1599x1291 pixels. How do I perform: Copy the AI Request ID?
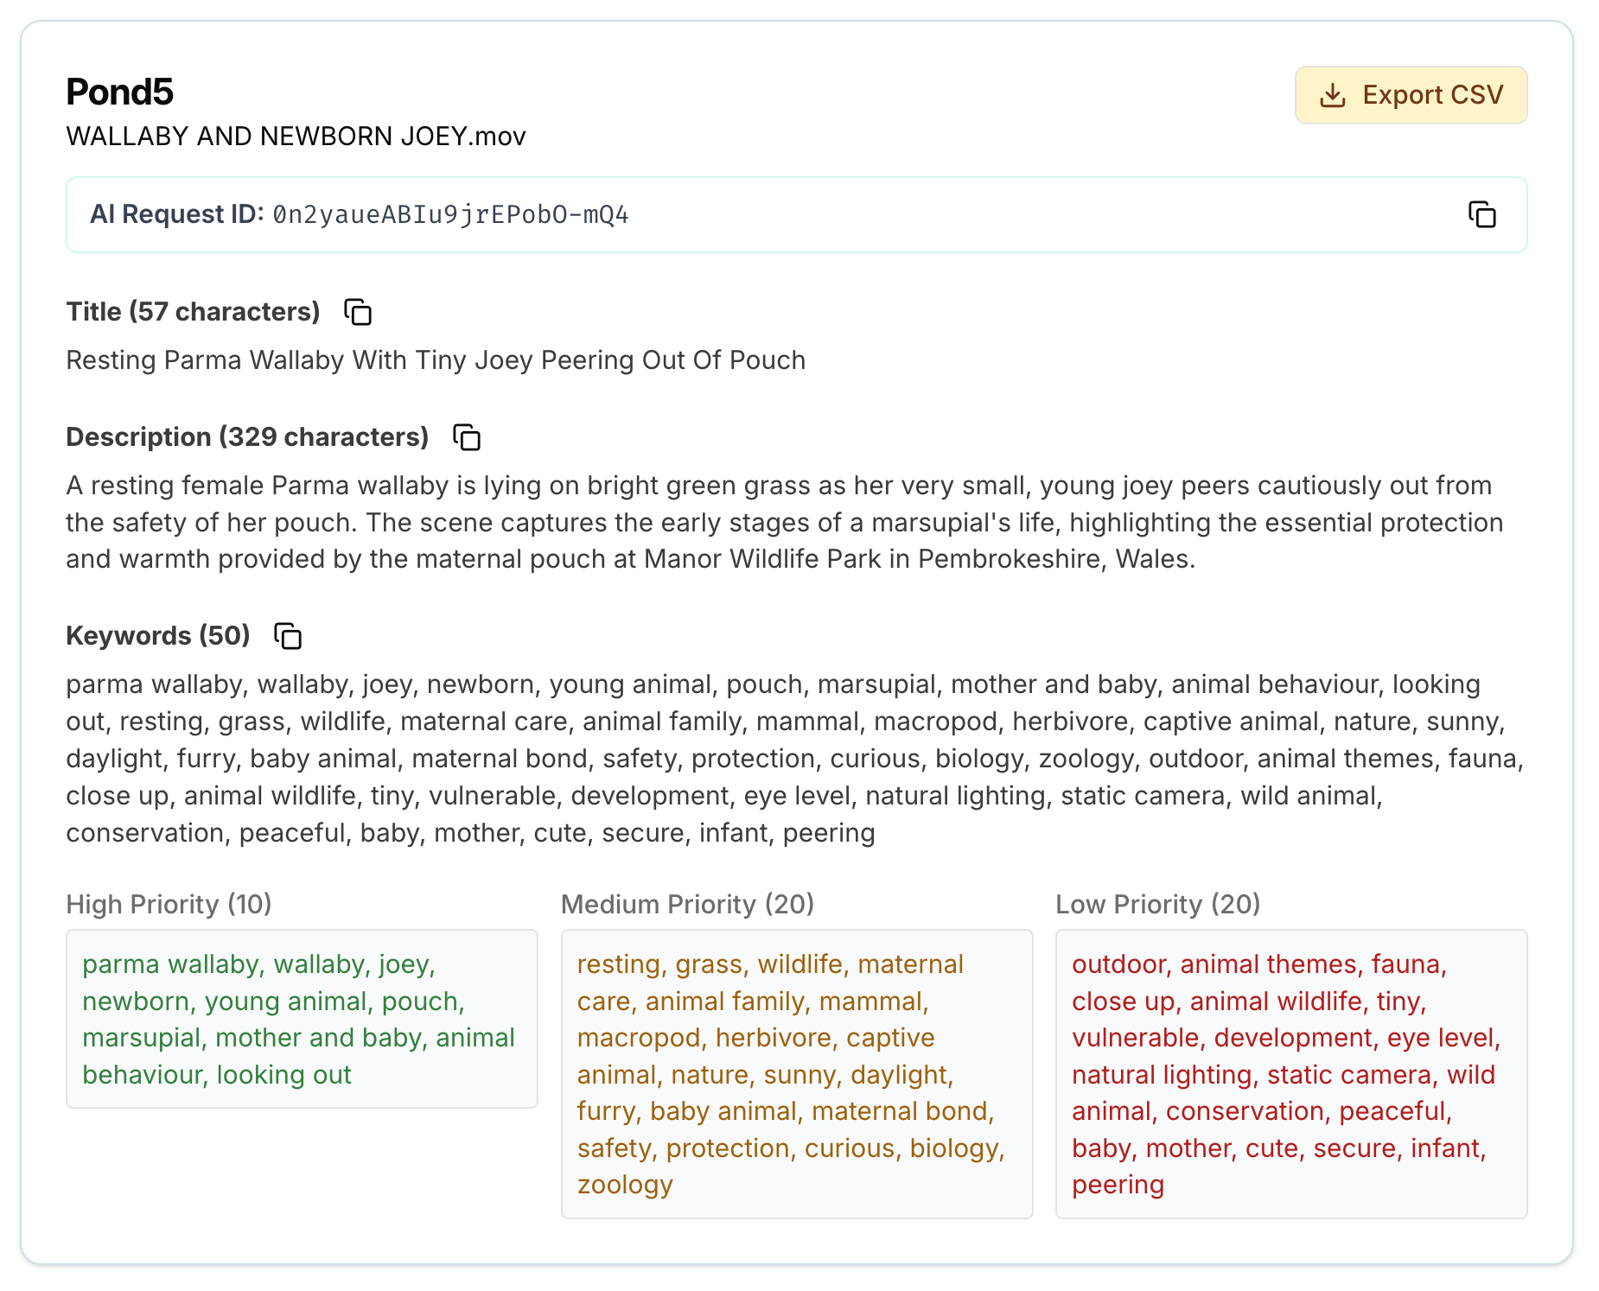point(1481,214)
